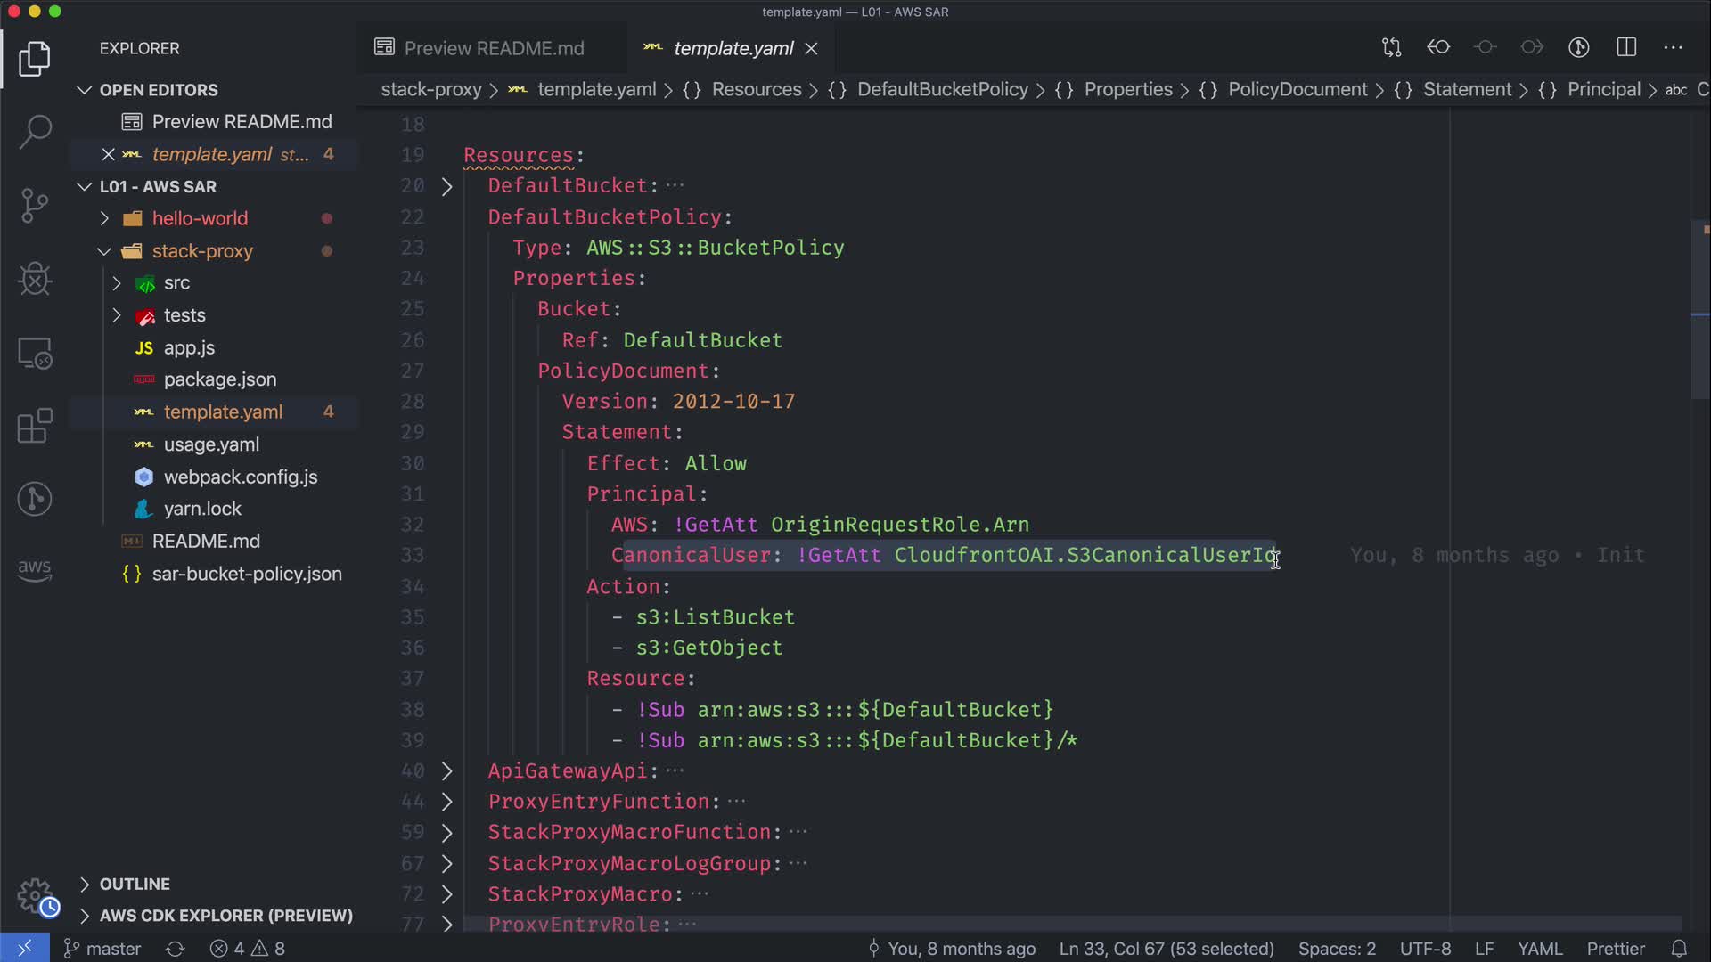Collapse the DefaultBucket fold arrow
The width and height of the screenshot is (1711, 962).
coord(447,186)
